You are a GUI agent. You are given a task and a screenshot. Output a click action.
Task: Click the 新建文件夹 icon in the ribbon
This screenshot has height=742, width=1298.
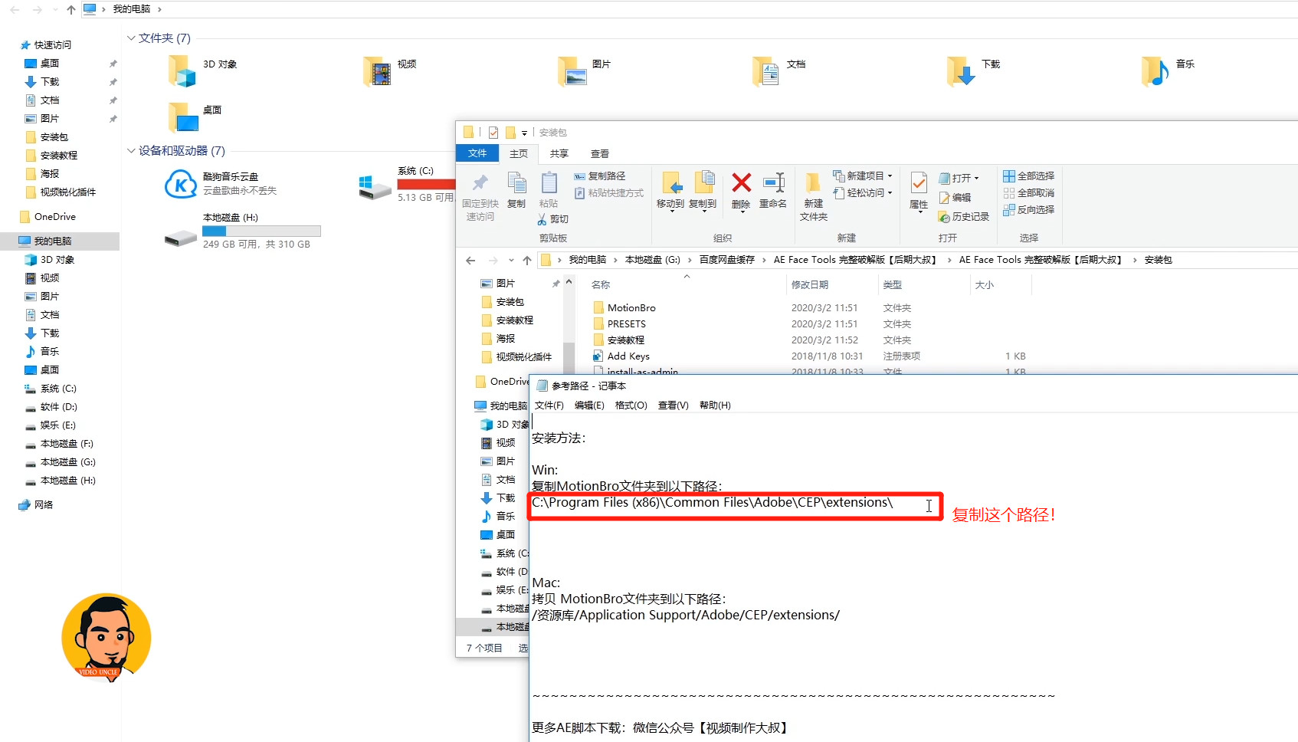click(x=813, y=182)
